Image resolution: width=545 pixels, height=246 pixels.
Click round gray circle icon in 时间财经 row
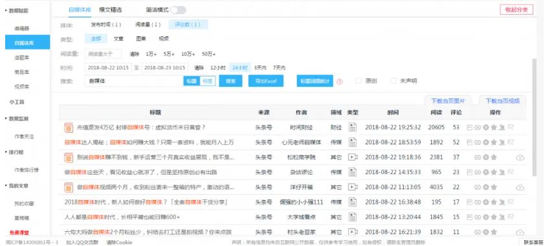click(485, 128)
